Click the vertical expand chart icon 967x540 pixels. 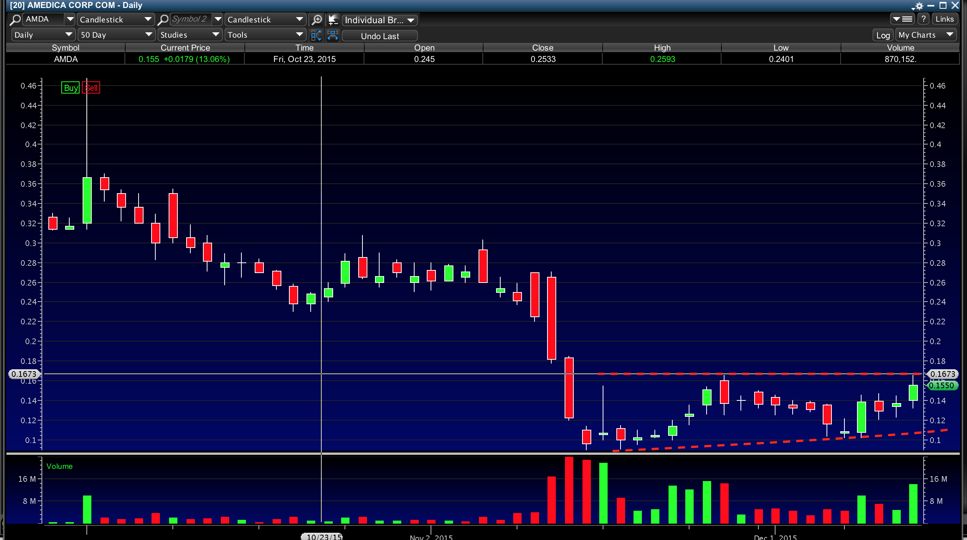click(x=316, y=35)
